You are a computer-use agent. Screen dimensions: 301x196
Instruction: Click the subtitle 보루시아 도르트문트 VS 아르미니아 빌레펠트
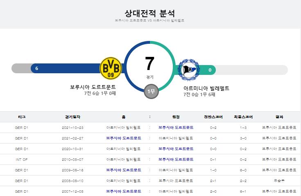point(150,20)
